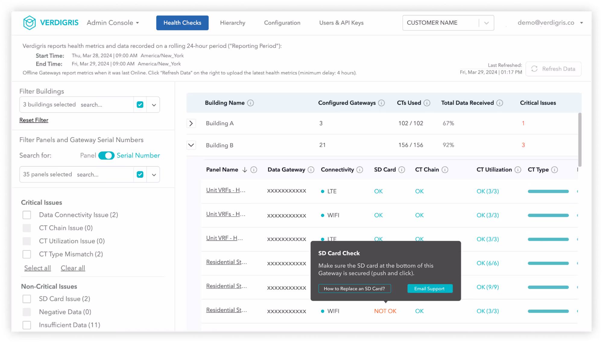Click info icon next to CT Utilization
Viewport: 603px width, 343px height.
pyautogui.click(x=518, y=170)
